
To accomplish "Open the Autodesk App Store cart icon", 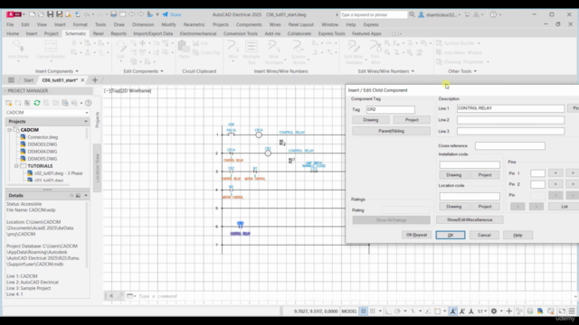I will [467, 14].
